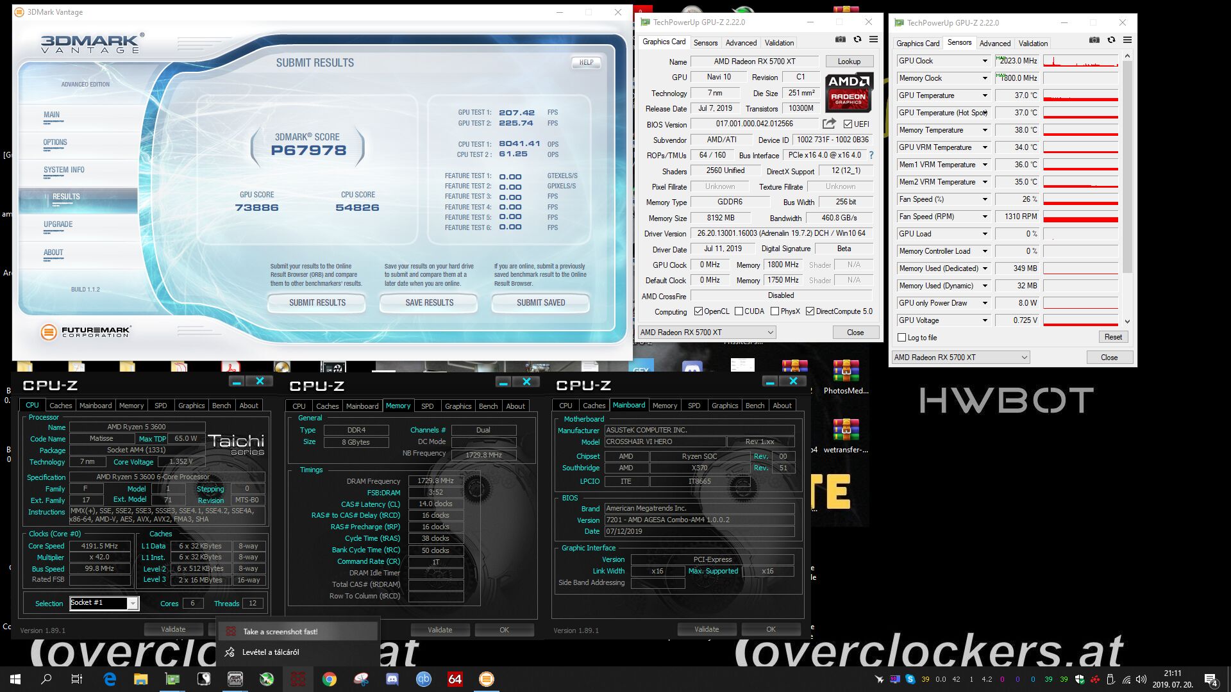This screenshot has width=1231, height=692.
Task: Enable the Log to file checkbox
Action: [902, 338]
